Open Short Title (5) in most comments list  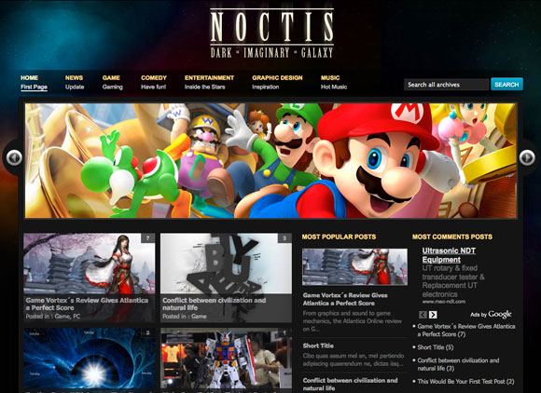(436, 347)
